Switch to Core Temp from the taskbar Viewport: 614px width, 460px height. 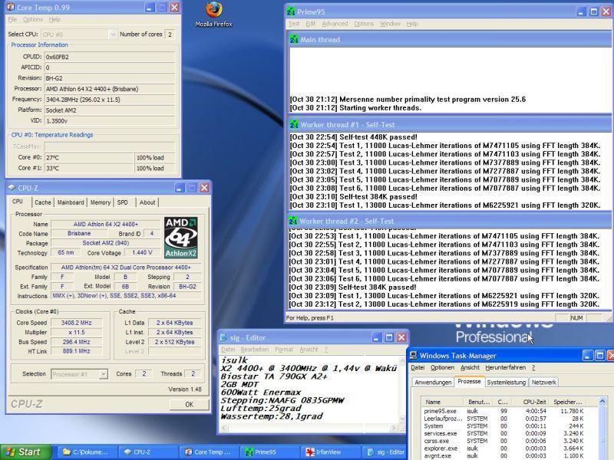[x=207, y=452]
